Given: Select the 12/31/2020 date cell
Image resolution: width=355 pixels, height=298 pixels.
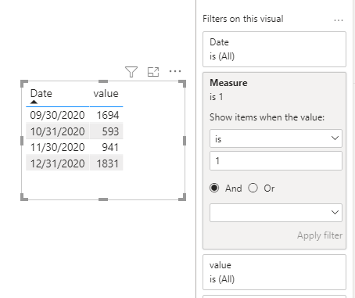Looking at the screenshot, I should (x=57, y=163).
